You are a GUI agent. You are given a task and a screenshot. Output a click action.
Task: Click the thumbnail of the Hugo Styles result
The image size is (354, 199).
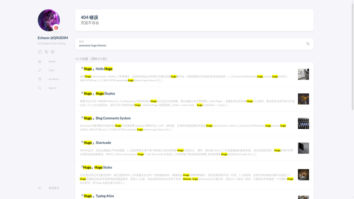pos(303,175)
